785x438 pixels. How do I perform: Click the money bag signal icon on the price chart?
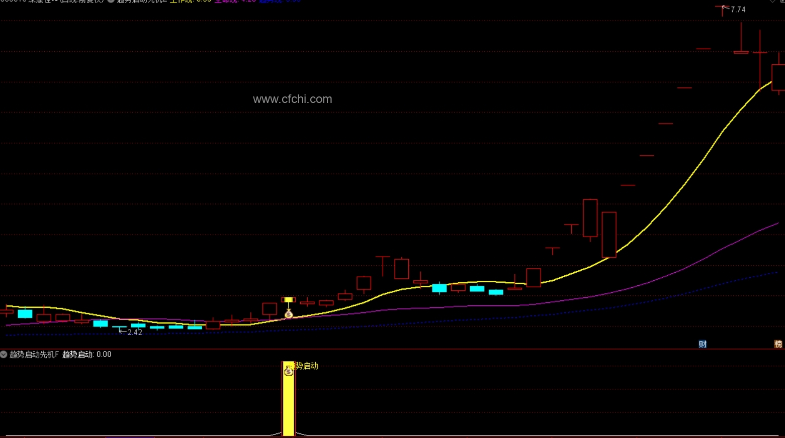pyautogui.click(x=289, y=314)
